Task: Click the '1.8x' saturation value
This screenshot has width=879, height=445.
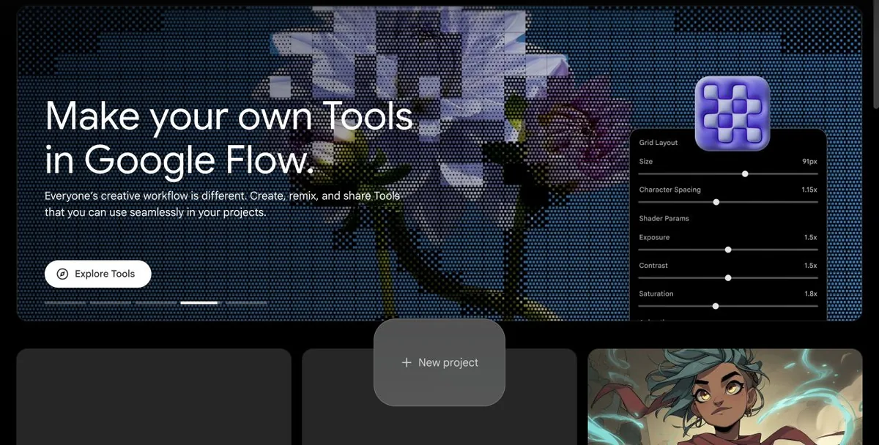Action: 811,293
